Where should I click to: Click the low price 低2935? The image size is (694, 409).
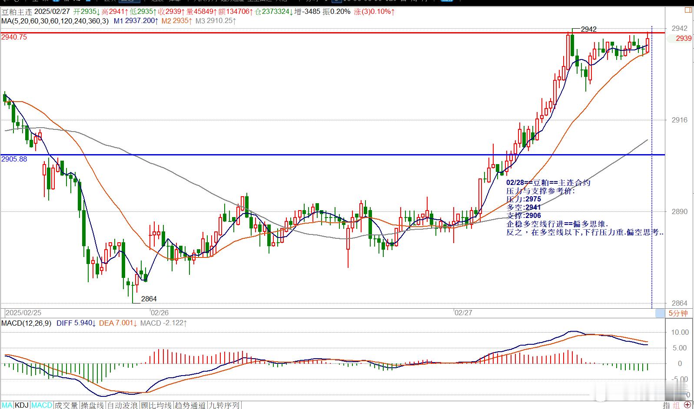(144, 12)
